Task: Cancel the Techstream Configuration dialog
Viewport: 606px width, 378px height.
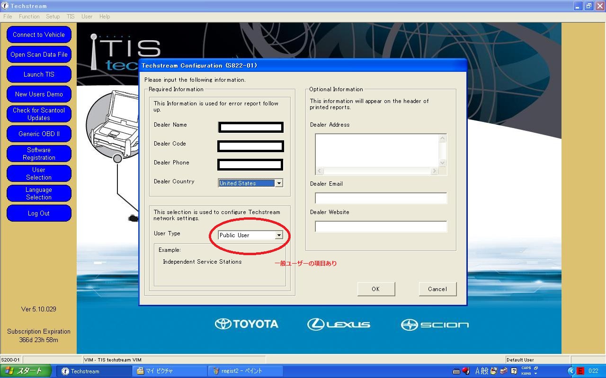Action: [437, 289]
